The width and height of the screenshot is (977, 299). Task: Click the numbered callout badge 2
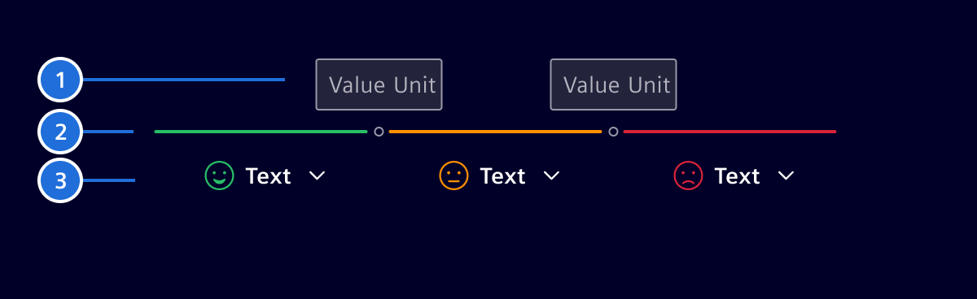tap(61, 131)
